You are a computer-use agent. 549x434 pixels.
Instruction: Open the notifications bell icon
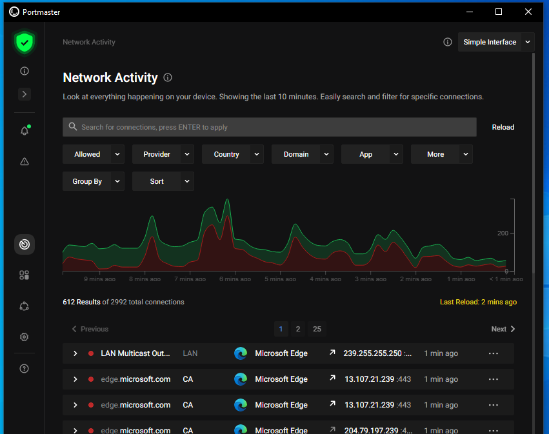(x=25, y=131)
